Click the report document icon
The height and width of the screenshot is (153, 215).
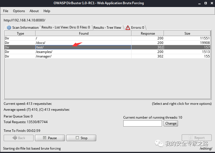tap(191, 138)
